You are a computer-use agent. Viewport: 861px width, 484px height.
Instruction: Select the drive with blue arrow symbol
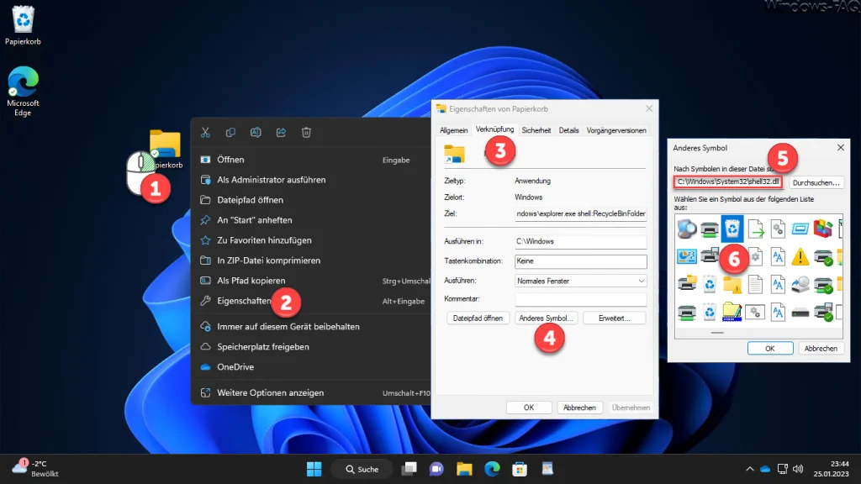(800, 284)
